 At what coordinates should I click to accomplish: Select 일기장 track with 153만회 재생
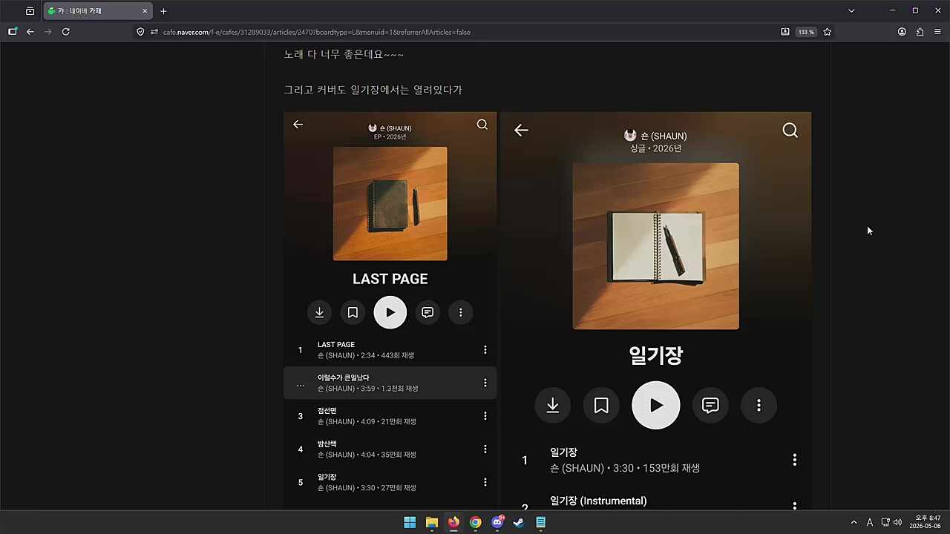(656, 460)
